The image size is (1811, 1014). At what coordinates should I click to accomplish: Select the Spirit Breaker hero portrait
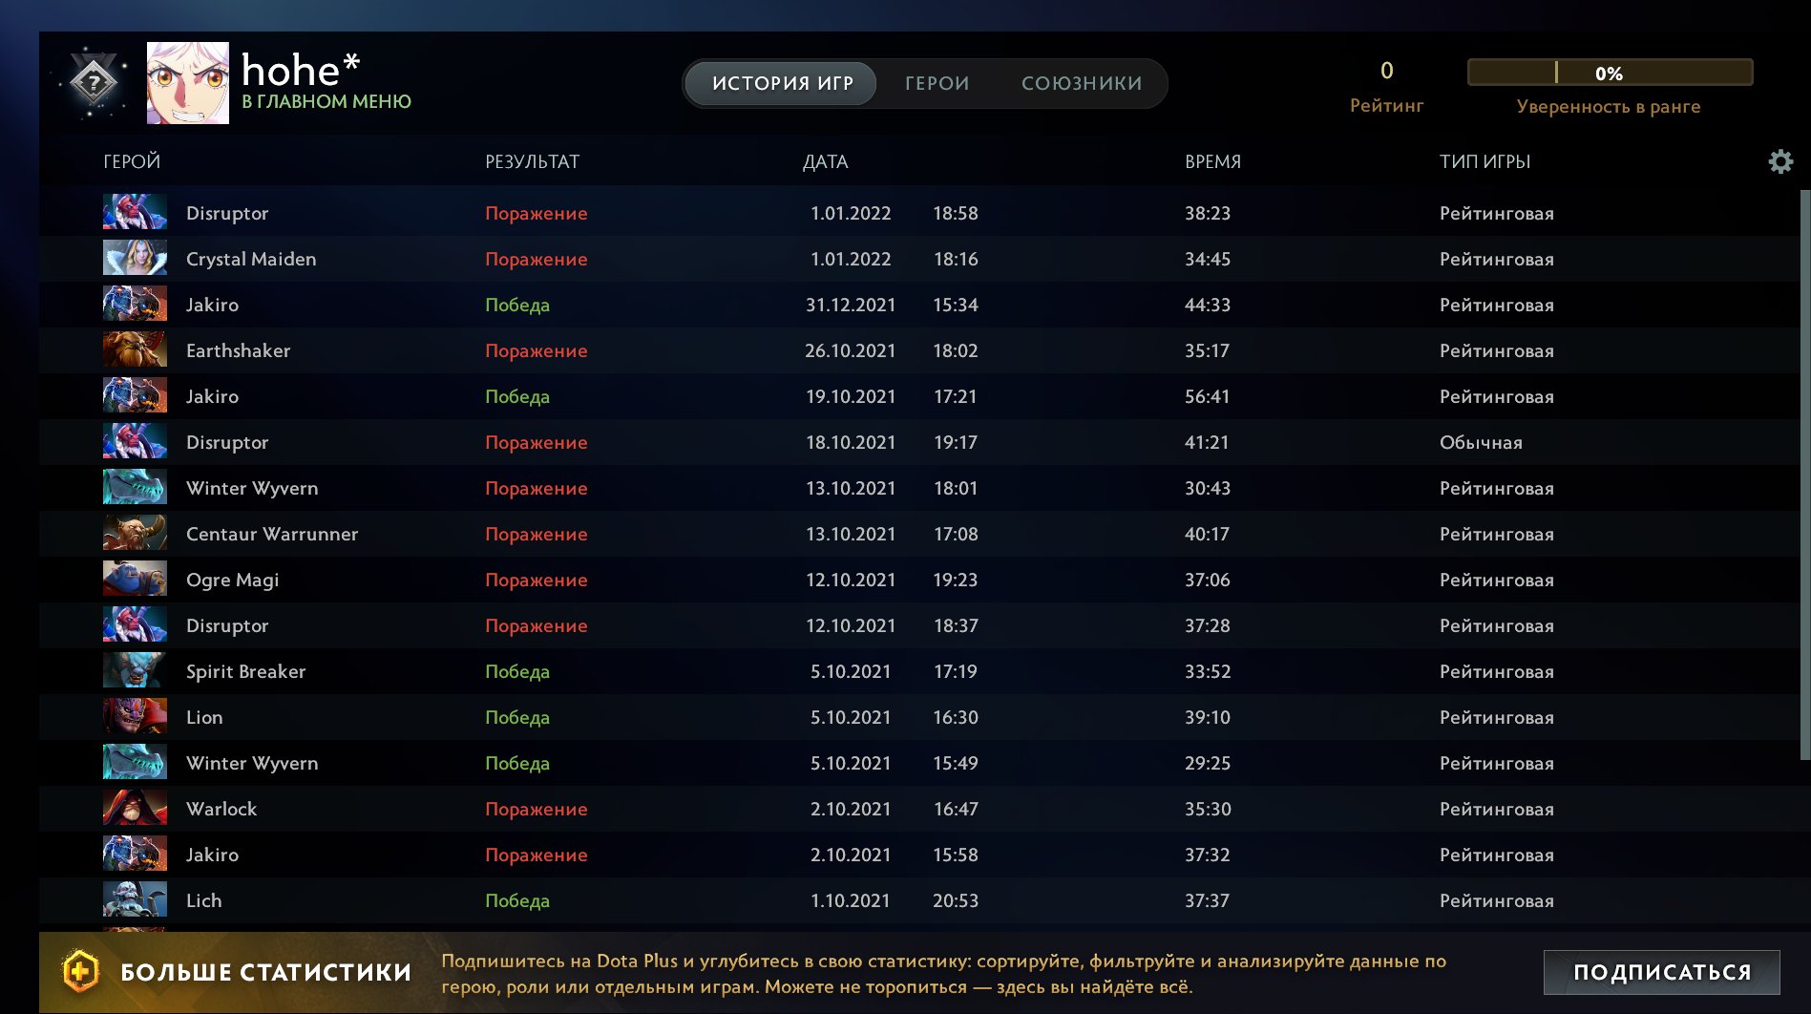coord(134,671)
